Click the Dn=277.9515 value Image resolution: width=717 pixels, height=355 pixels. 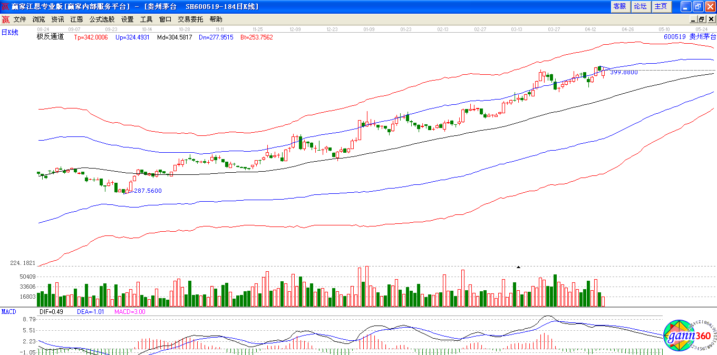(x=216, y=37)
